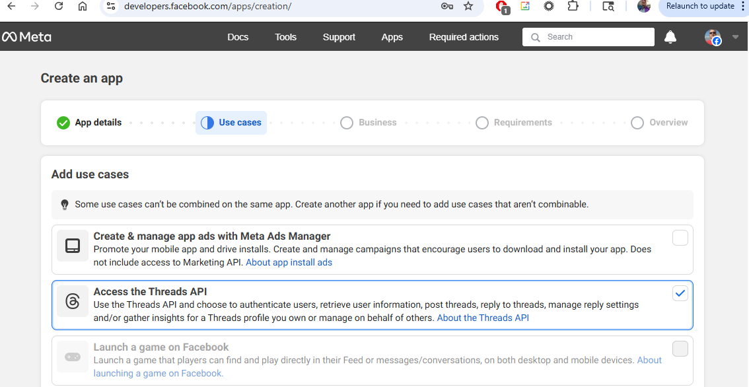The width and height of the screenshot is (749, 387).
Task: Jump to the Business step
Action: click(369, 123)
